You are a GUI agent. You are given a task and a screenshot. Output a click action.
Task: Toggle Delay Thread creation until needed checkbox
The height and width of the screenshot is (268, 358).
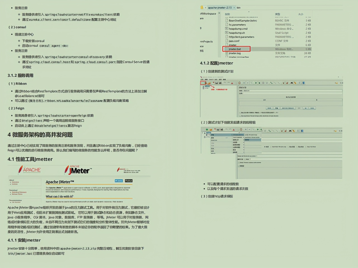tap(239, 162)
